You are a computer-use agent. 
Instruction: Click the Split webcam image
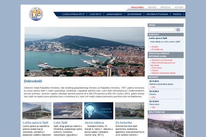coord(165,125)
